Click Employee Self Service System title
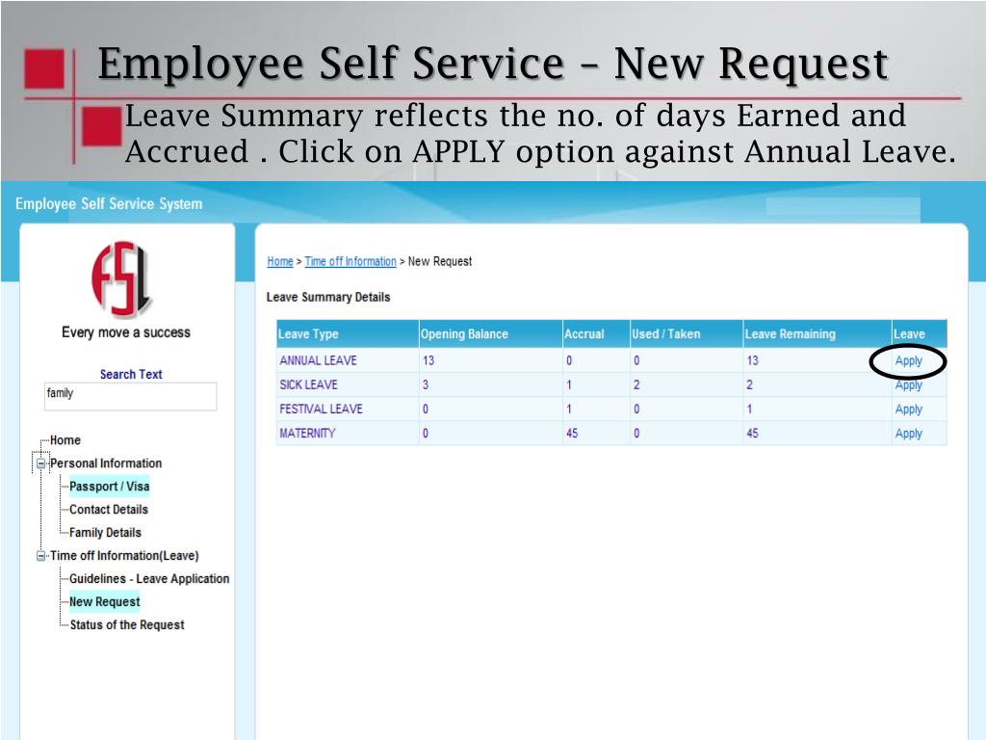The width and height of the screenshot is (986, 740). click(109, 204)
